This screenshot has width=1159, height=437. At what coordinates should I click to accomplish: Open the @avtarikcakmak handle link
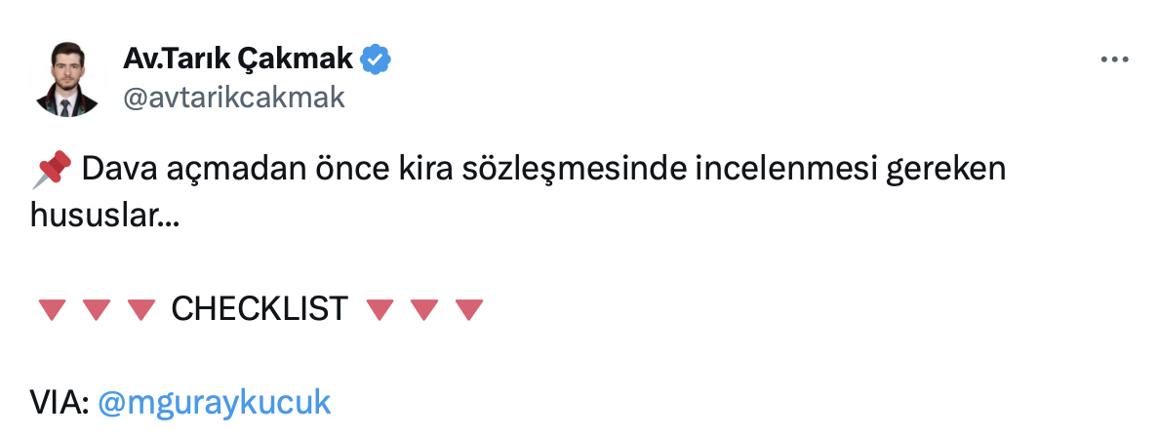pos(234,97)
